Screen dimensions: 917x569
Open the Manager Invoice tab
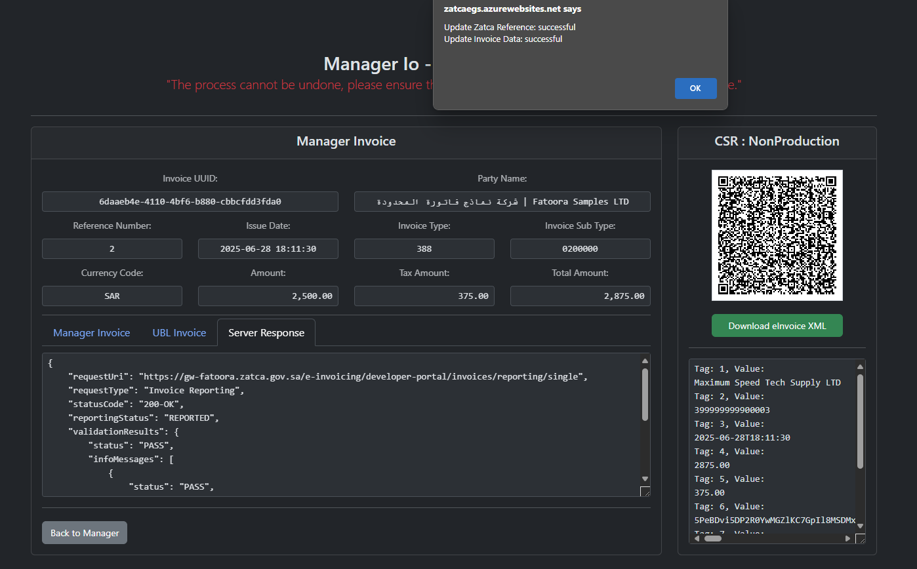[x=92, y=332]
